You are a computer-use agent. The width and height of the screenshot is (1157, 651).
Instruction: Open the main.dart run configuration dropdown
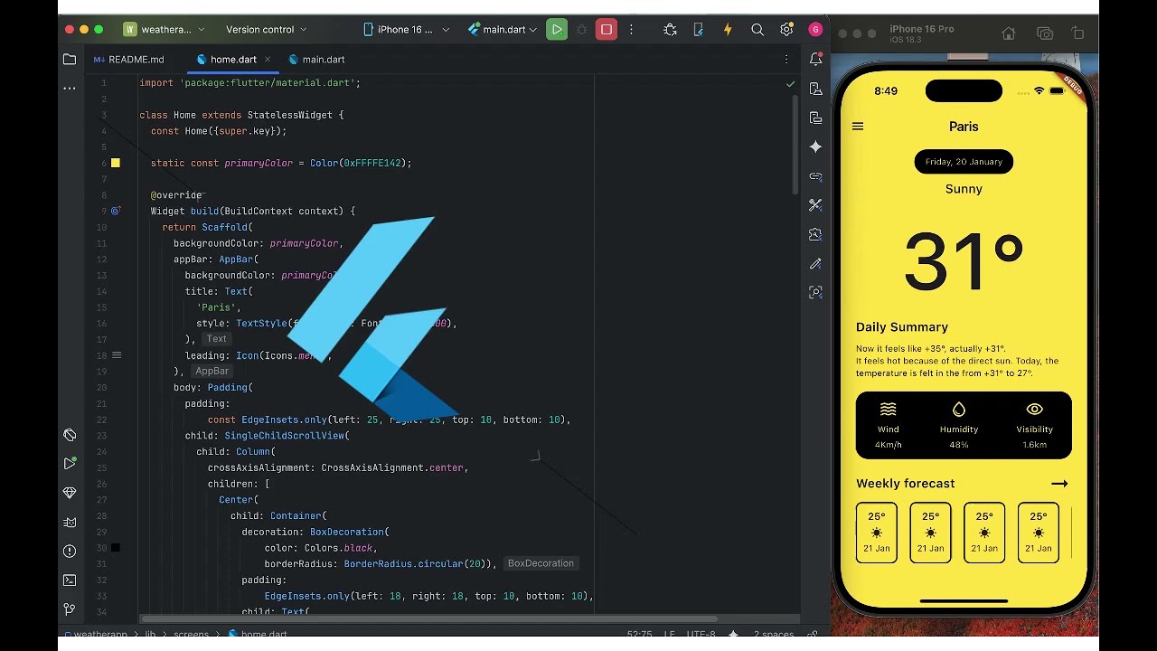pos(503,30)
